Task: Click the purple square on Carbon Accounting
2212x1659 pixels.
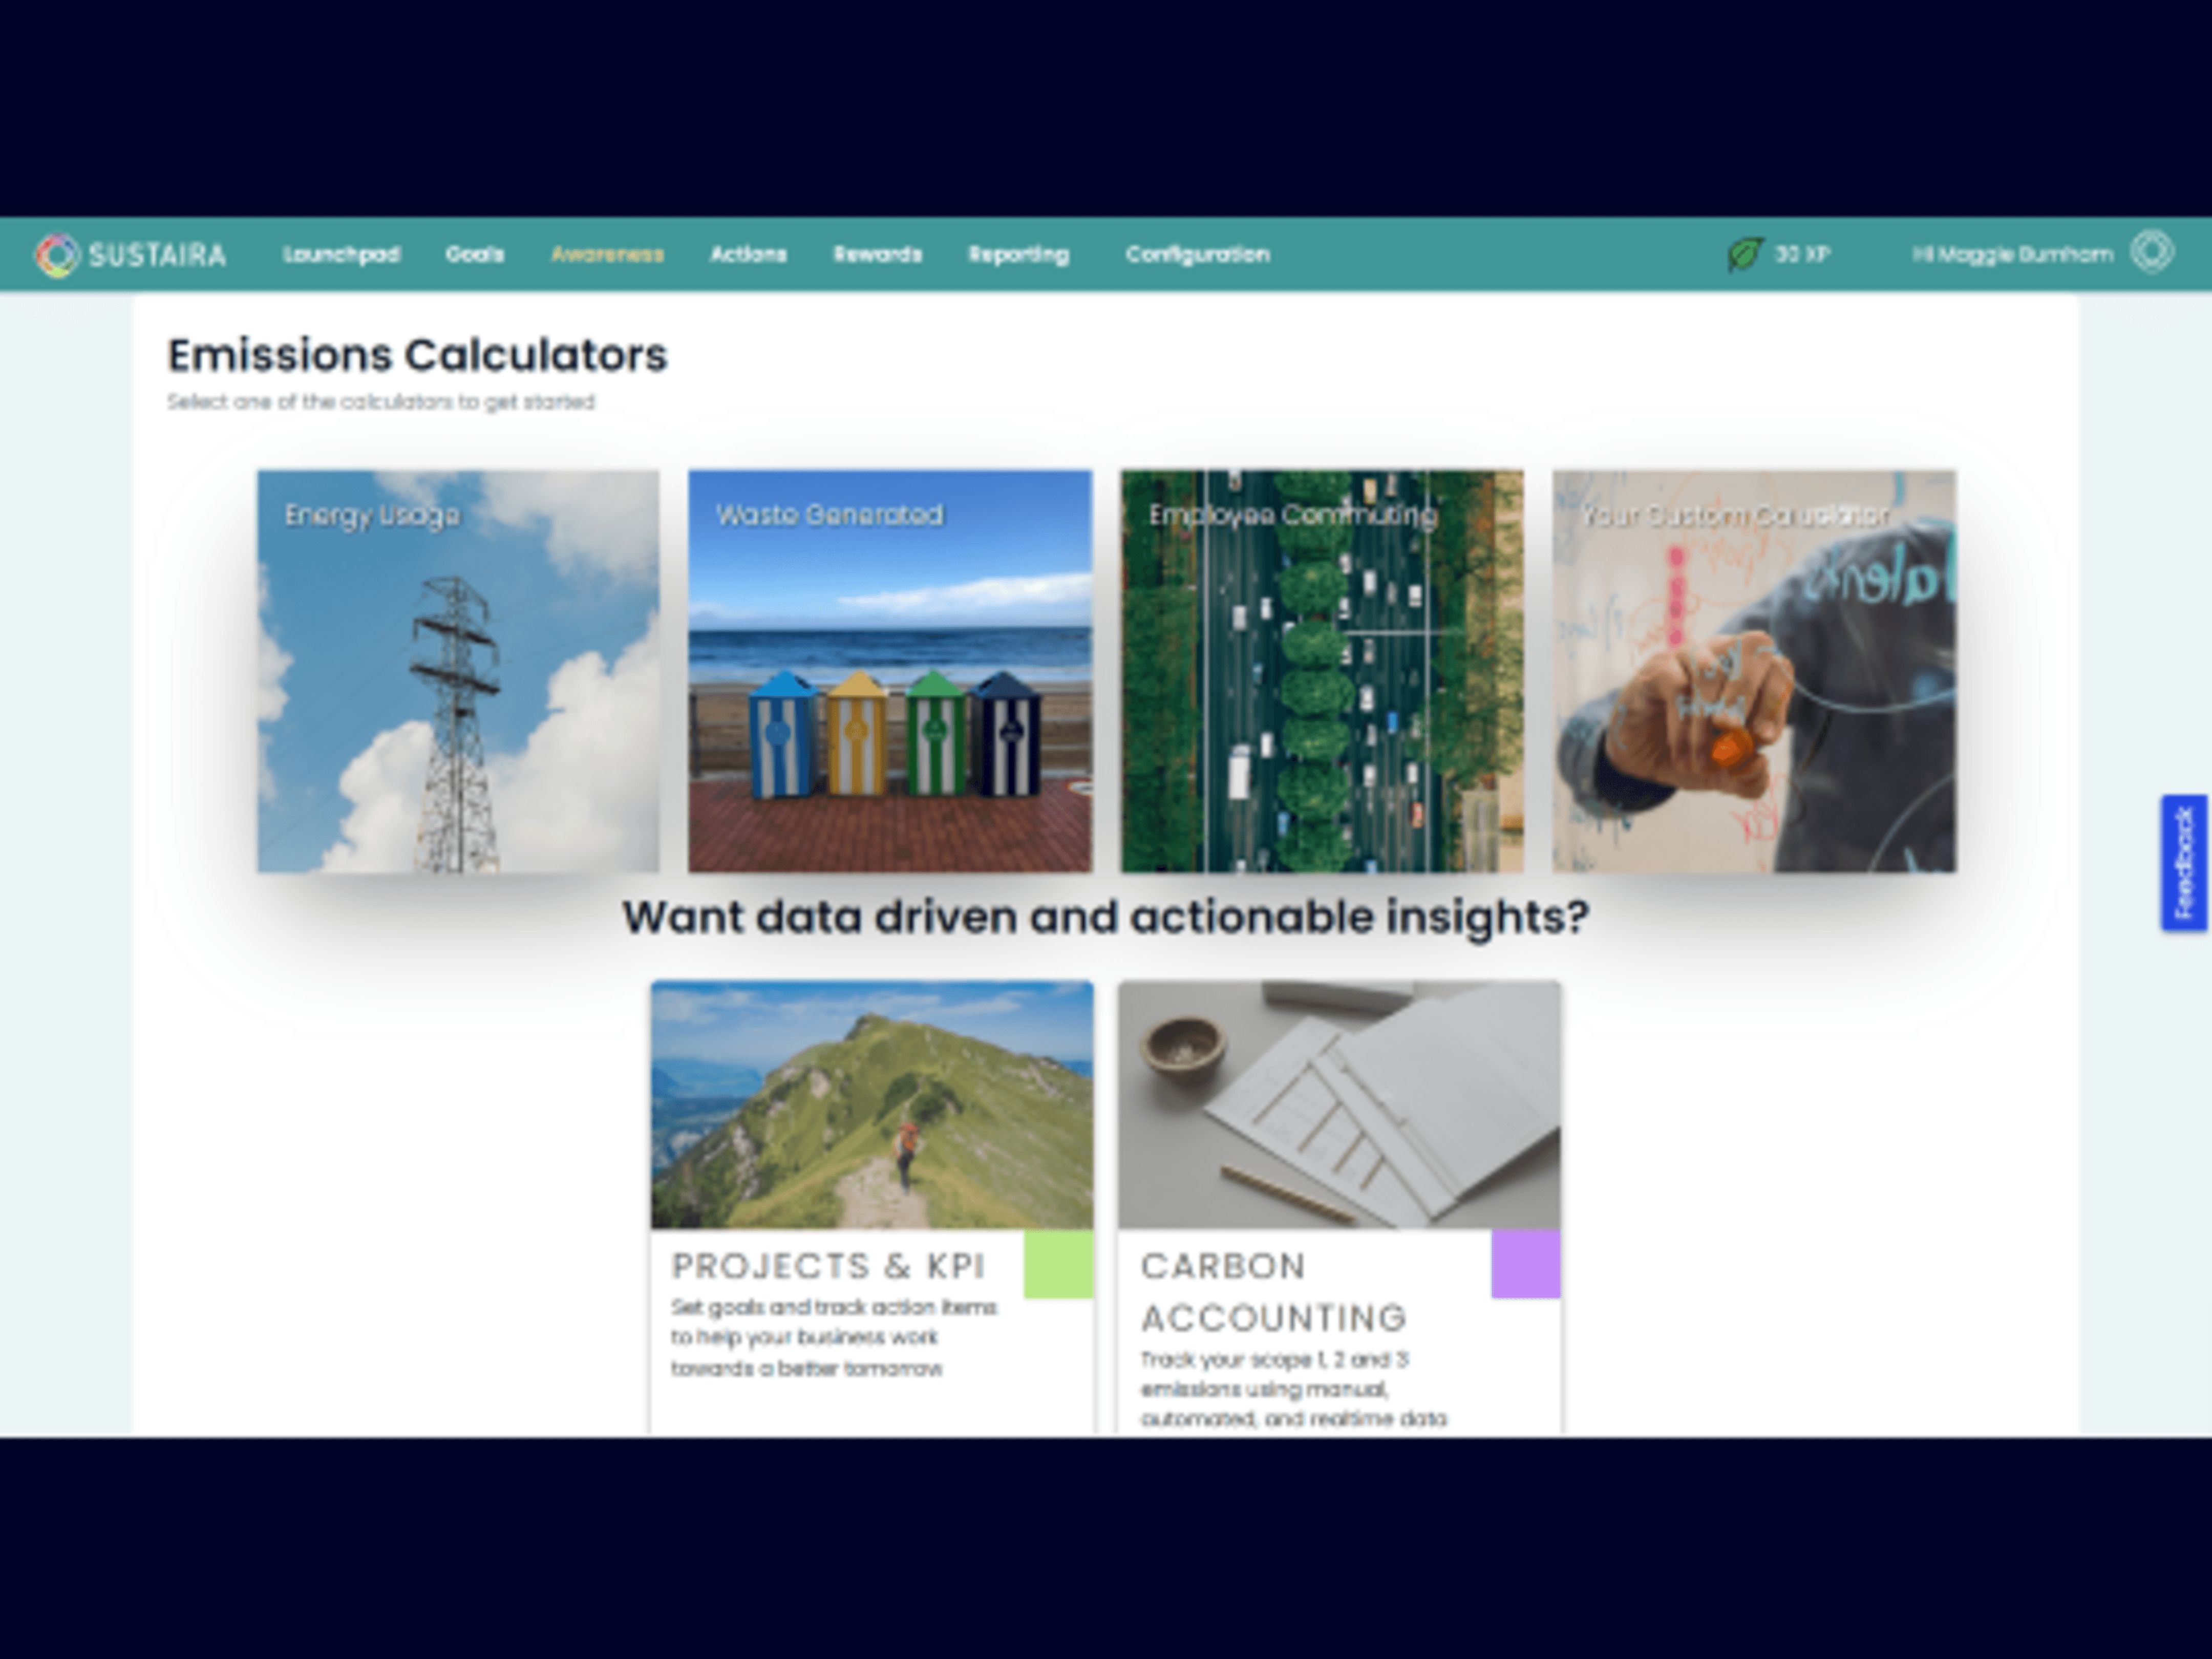Action: (1525, 1264)
